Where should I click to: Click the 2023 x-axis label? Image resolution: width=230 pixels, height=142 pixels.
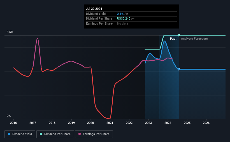[148, 123]
